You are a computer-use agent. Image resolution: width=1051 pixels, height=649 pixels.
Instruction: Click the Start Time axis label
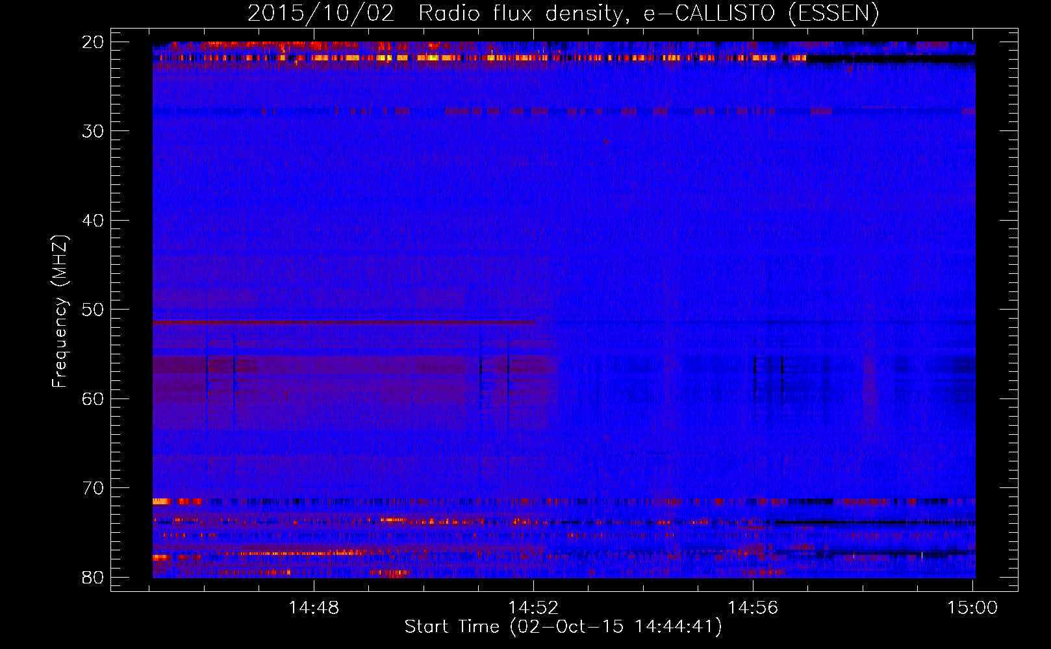point(563,627)
